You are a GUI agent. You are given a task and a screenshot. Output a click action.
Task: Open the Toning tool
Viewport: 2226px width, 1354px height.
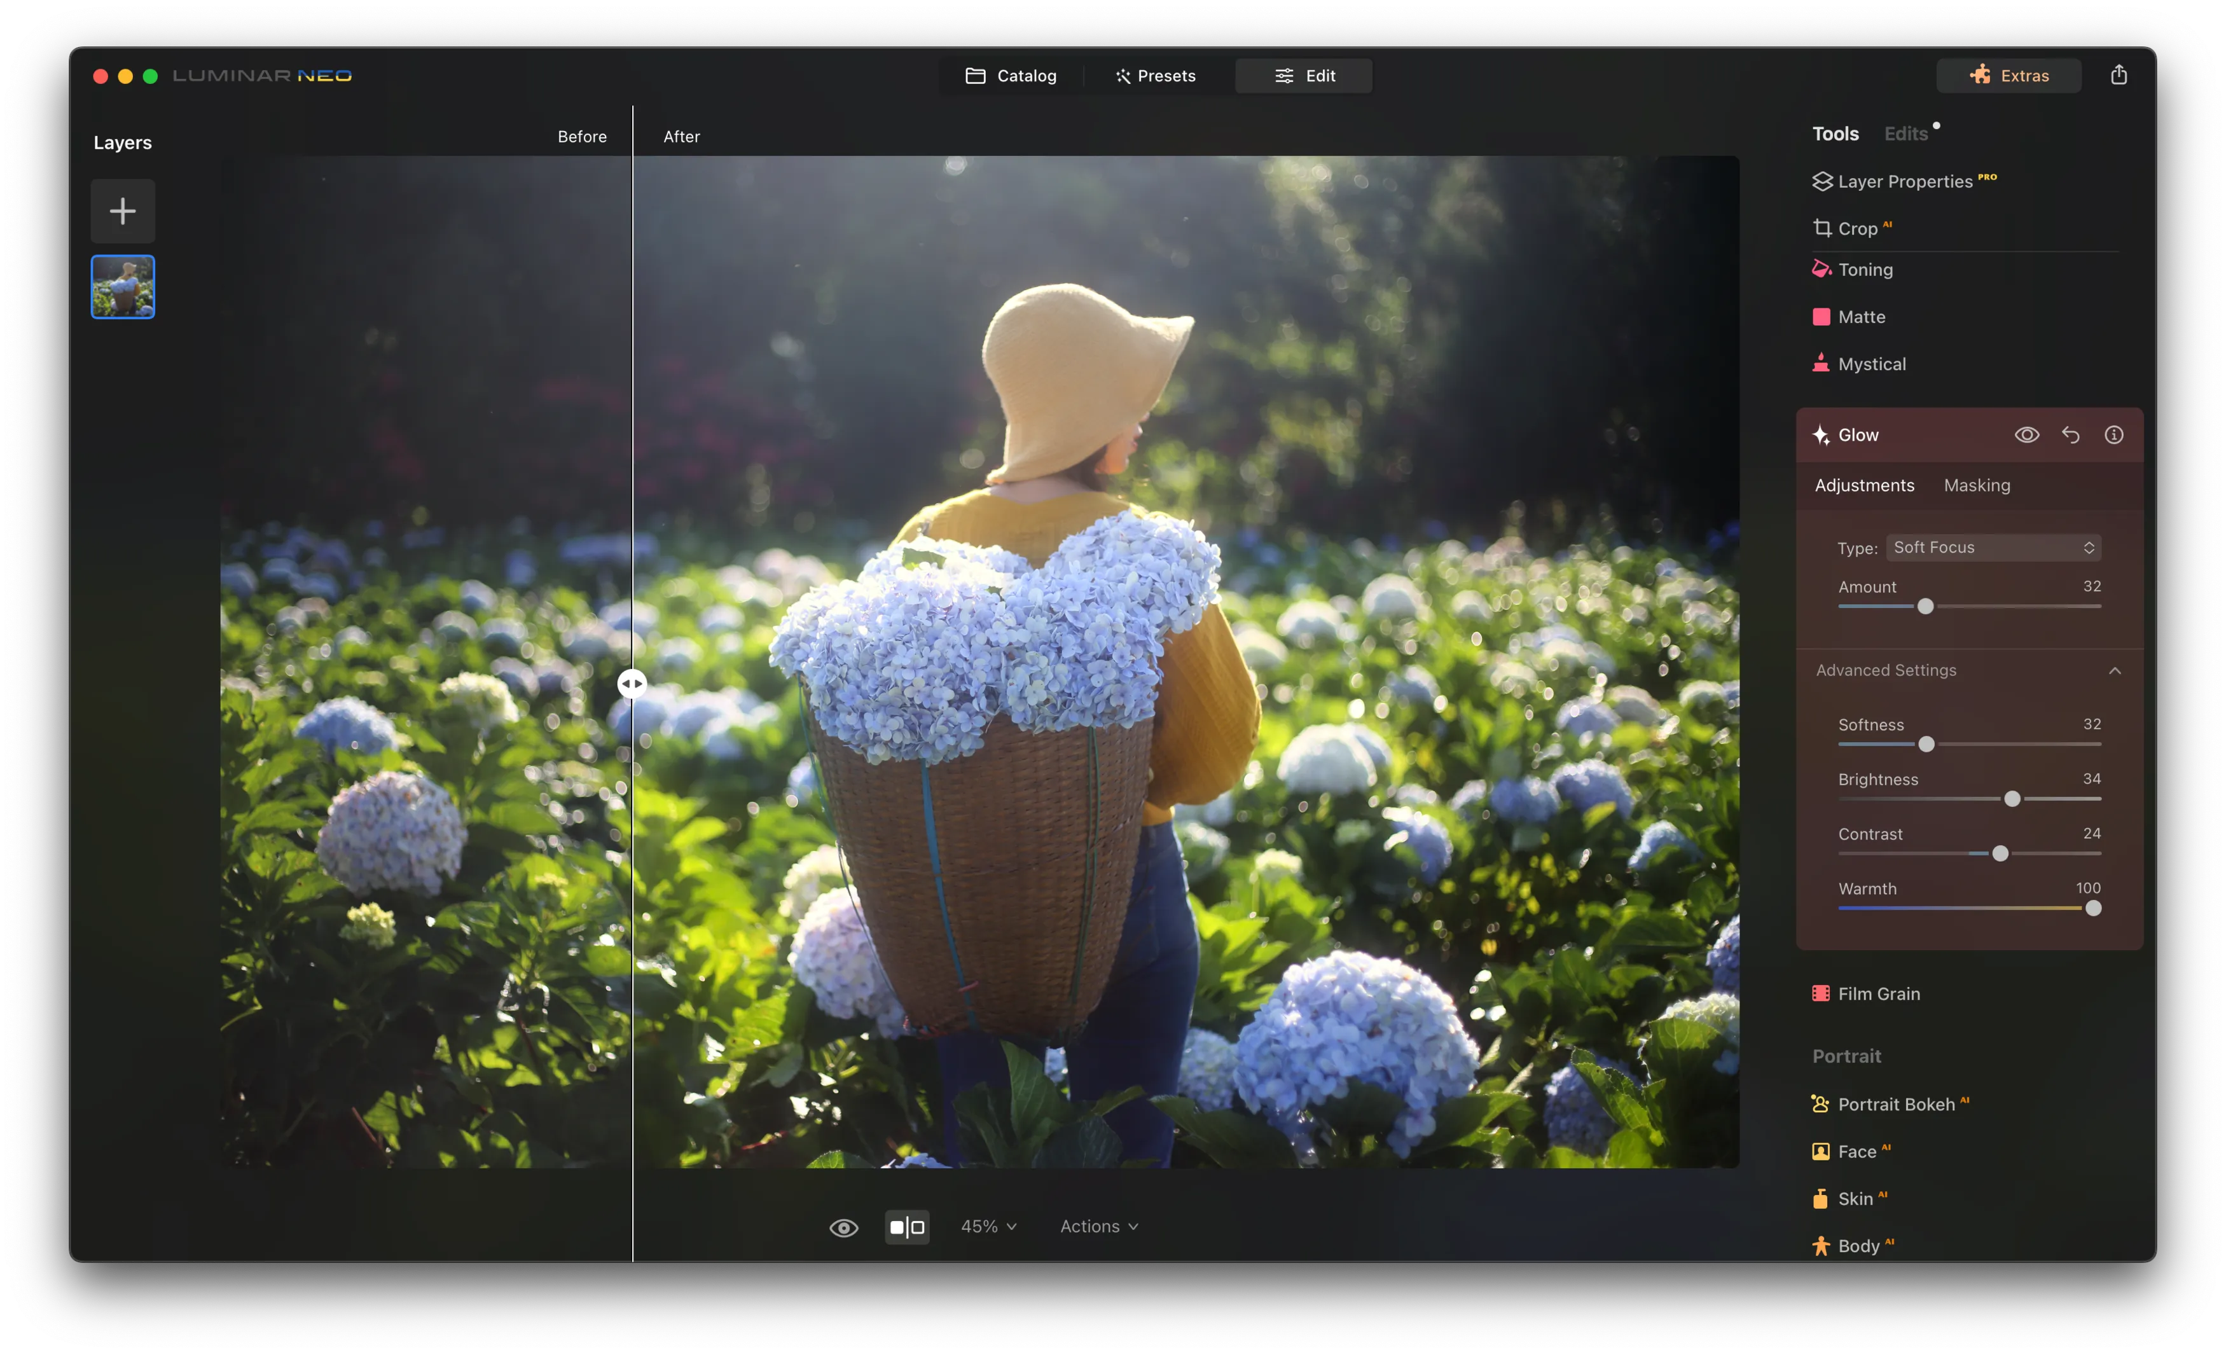coord(1863,270)
